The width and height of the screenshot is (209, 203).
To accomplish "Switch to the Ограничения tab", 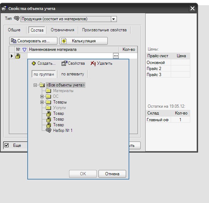I will click(x=62, y=30).
